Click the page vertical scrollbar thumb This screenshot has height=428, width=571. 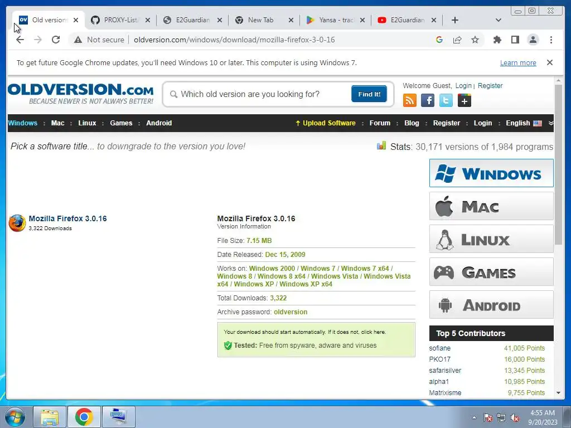click(x=558, y=164)
